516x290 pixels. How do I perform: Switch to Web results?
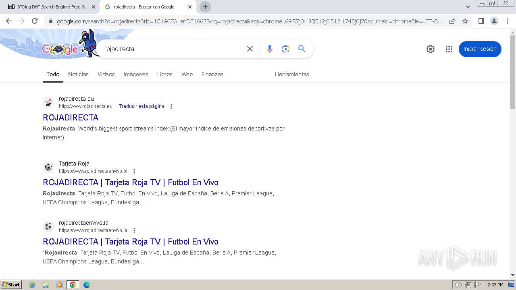187,74
